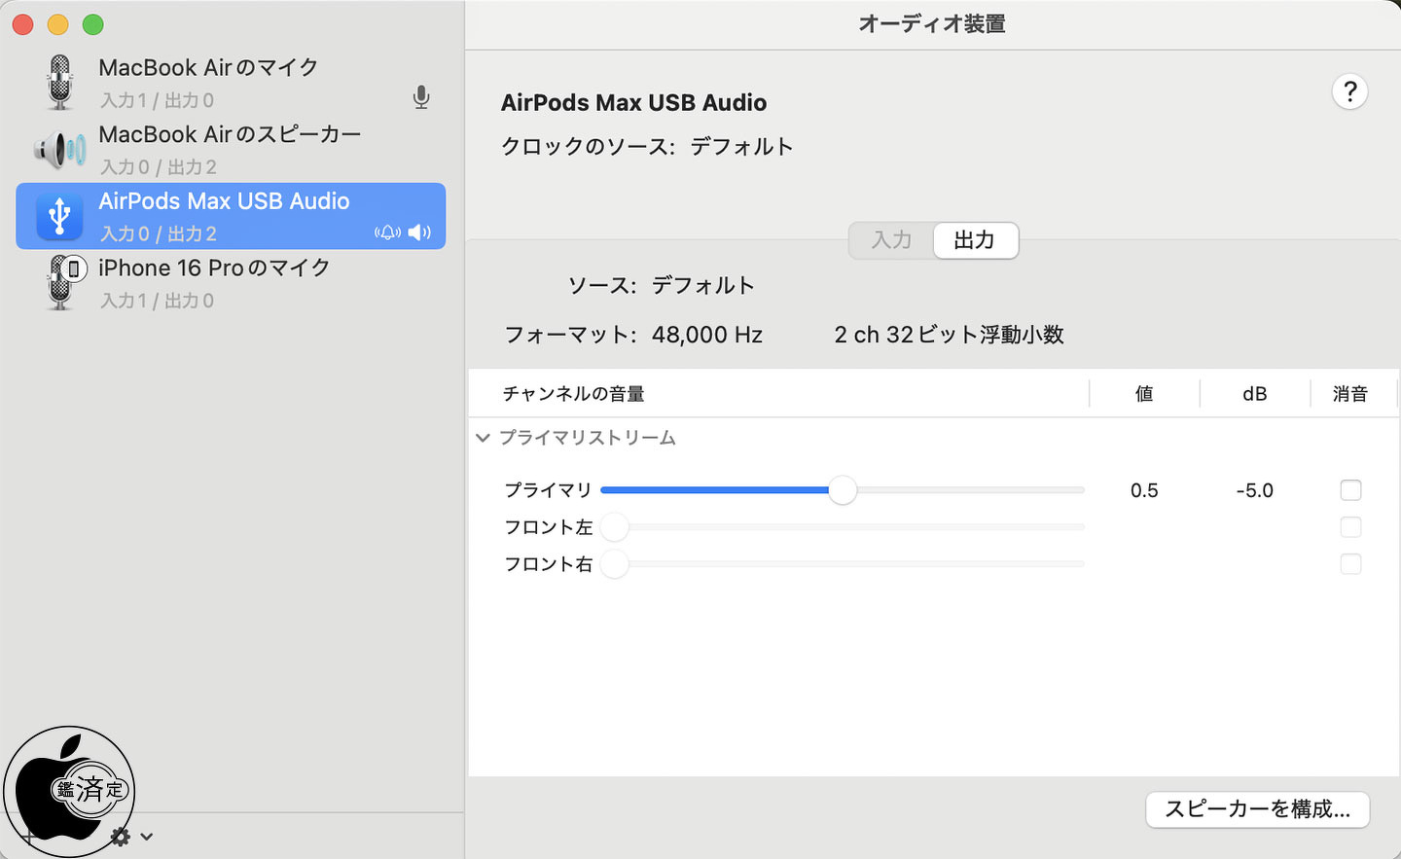Select iPhone 16 Pro のマイク device row
This screenshot has width=1401, height=859.
click(231, 283)
